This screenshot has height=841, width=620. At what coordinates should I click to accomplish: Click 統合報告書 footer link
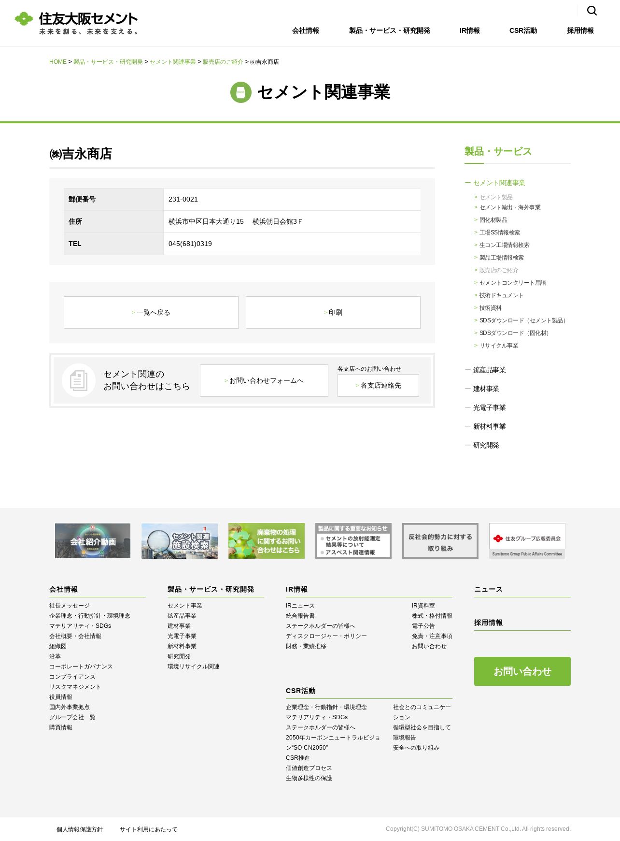pyautogui.click(x=300, y=616)
